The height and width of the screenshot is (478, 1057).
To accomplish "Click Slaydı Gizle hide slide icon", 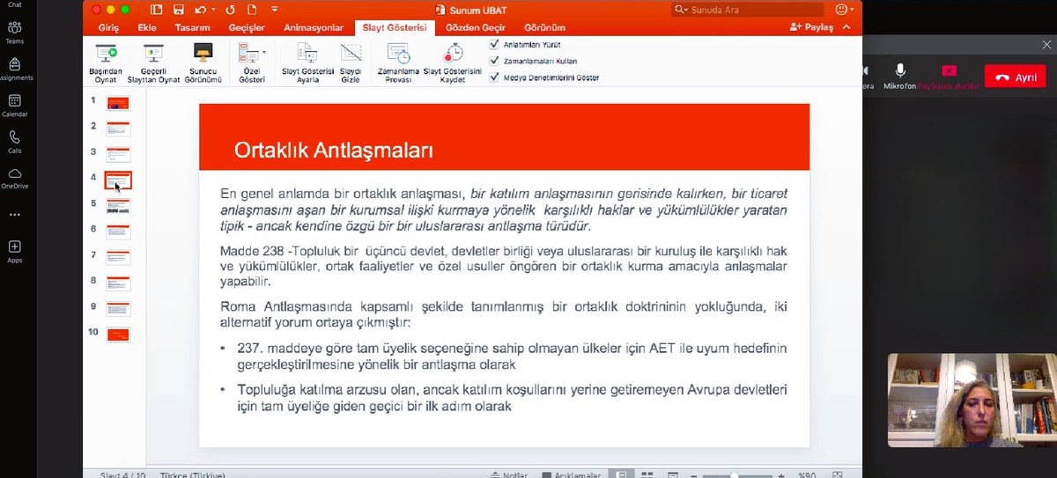I will pos(351,53).
